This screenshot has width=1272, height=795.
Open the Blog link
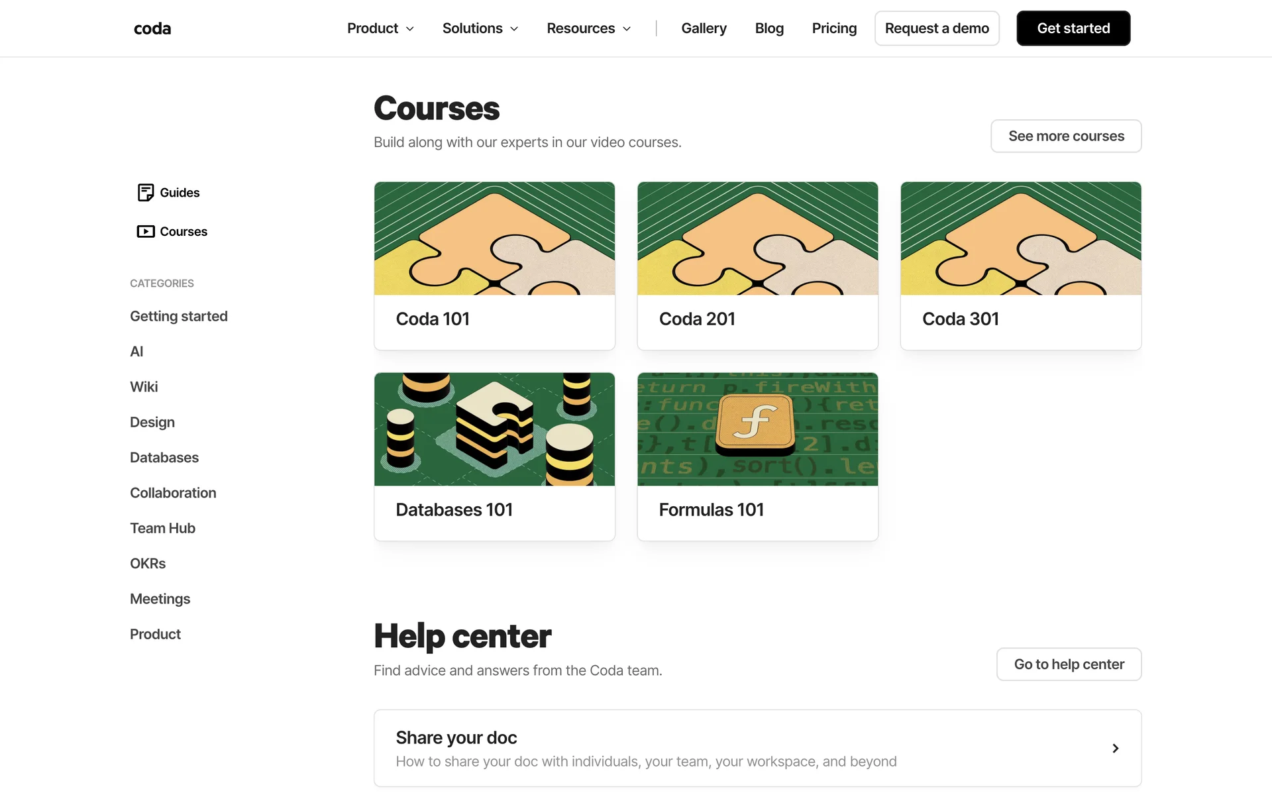coord(769,28)
